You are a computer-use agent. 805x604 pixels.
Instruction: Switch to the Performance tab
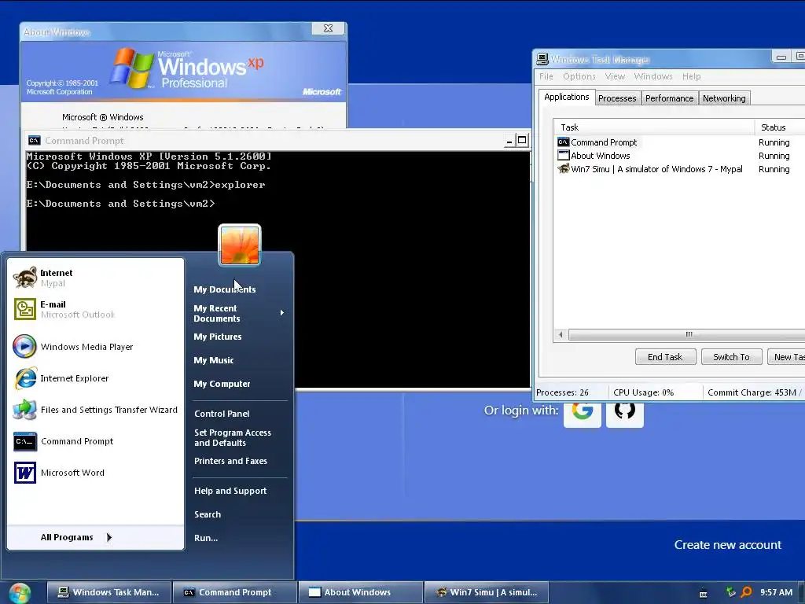pyautogui.click(x=670, y=98)
